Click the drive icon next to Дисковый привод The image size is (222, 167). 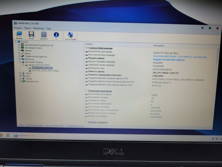pos(23,62)
